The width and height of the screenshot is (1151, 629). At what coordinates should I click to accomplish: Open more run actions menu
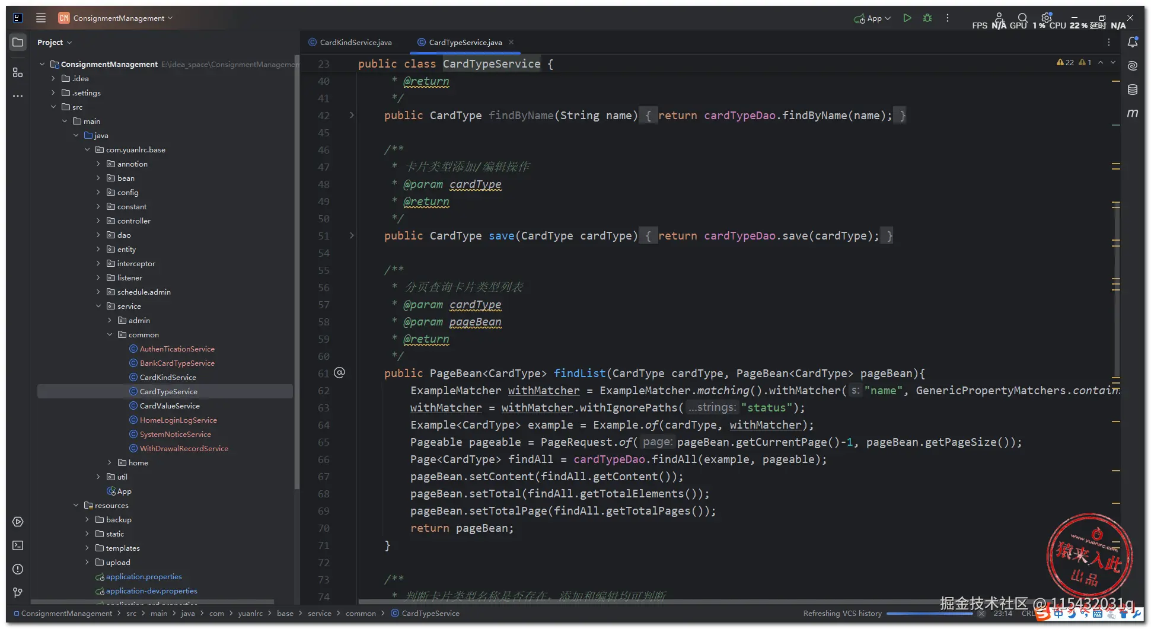click(x=948, y=18)
